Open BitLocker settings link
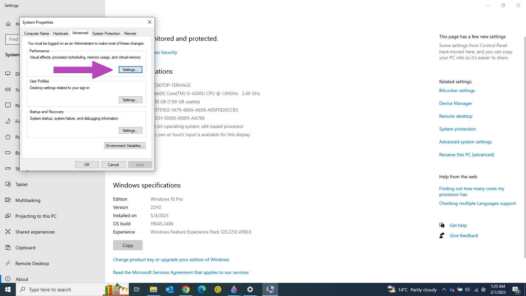Screen dimensions: 526x296 (457, 90)
